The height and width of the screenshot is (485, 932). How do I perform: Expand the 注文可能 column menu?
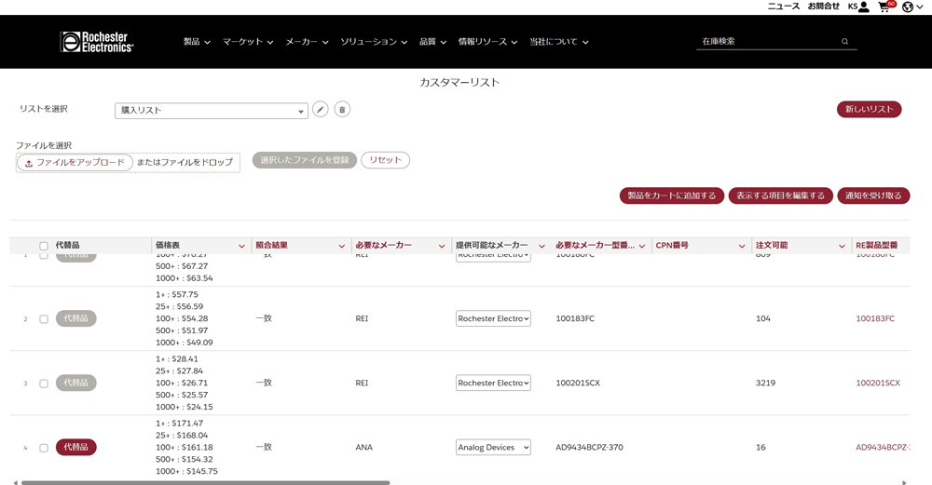(x=842, y=246)
